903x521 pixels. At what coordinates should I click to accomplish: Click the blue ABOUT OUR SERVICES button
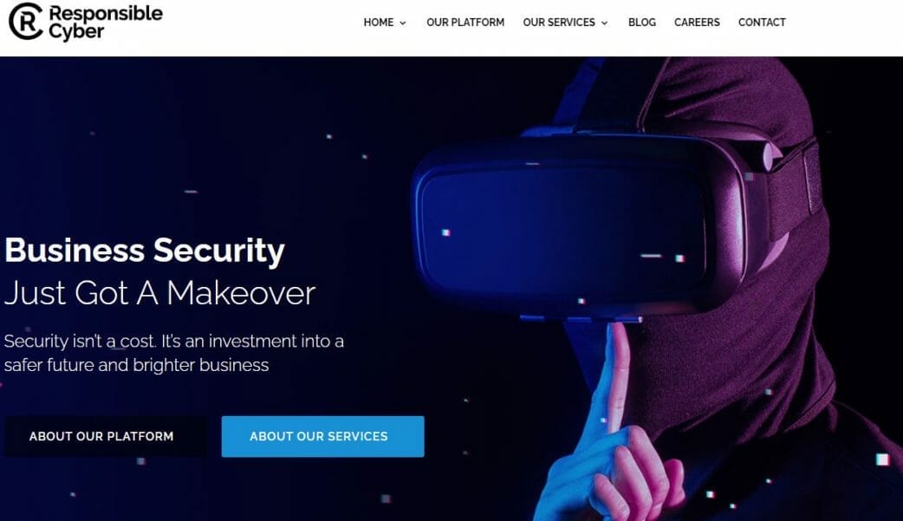pos(322,436)
